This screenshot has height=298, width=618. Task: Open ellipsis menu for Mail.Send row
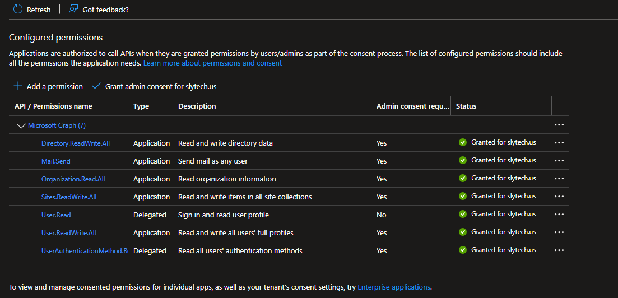click(x=559, y=160)
